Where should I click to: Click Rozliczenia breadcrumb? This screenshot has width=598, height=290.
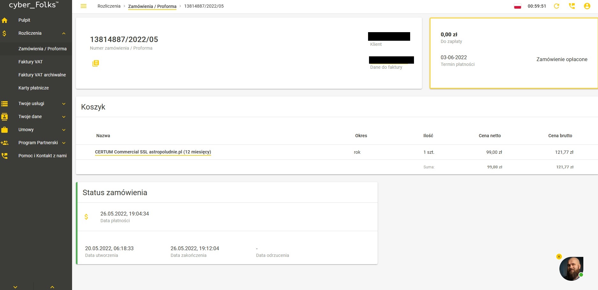[x=109, y=6]
